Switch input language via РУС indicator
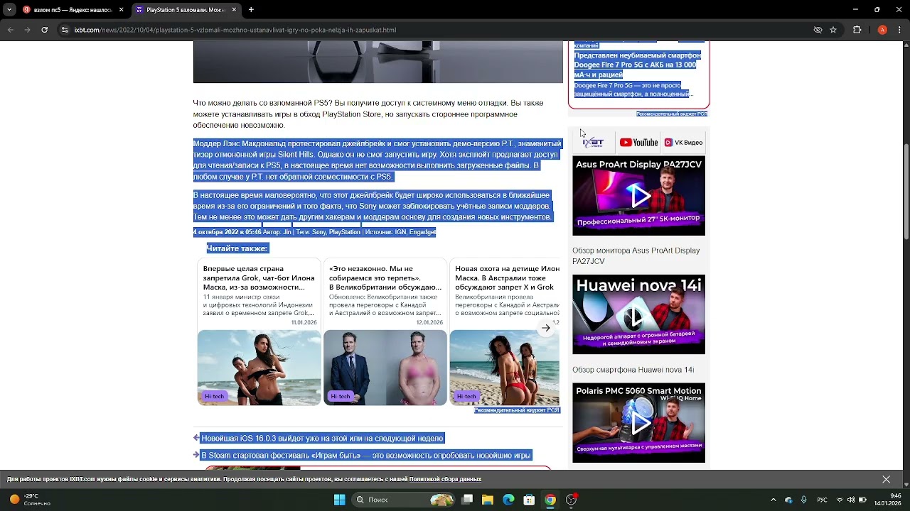Viewport: 910px width, 511px height. tap(822, 500)
